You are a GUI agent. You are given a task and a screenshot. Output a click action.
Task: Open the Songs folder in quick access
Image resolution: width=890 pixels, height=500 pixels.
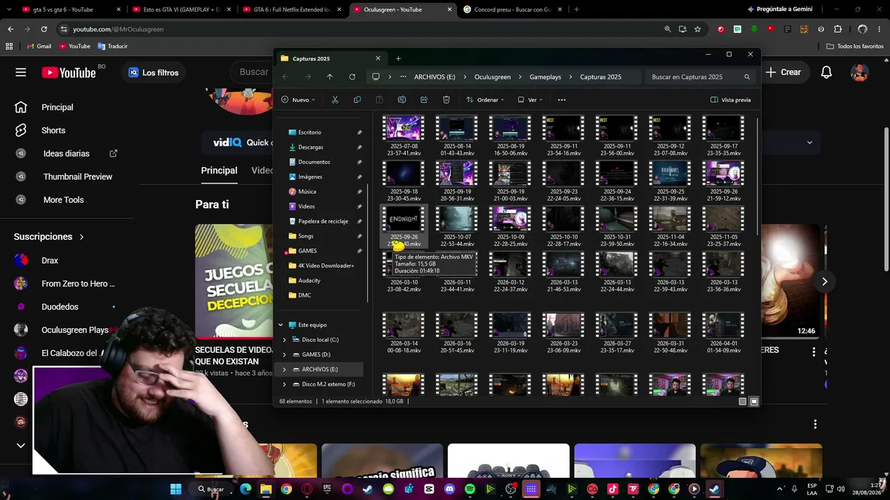[x=306, y=236]
